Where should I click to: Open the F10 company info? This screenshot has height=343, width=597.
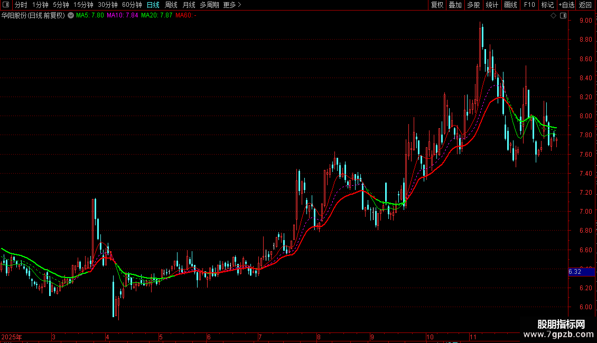[x=529, y=5]
